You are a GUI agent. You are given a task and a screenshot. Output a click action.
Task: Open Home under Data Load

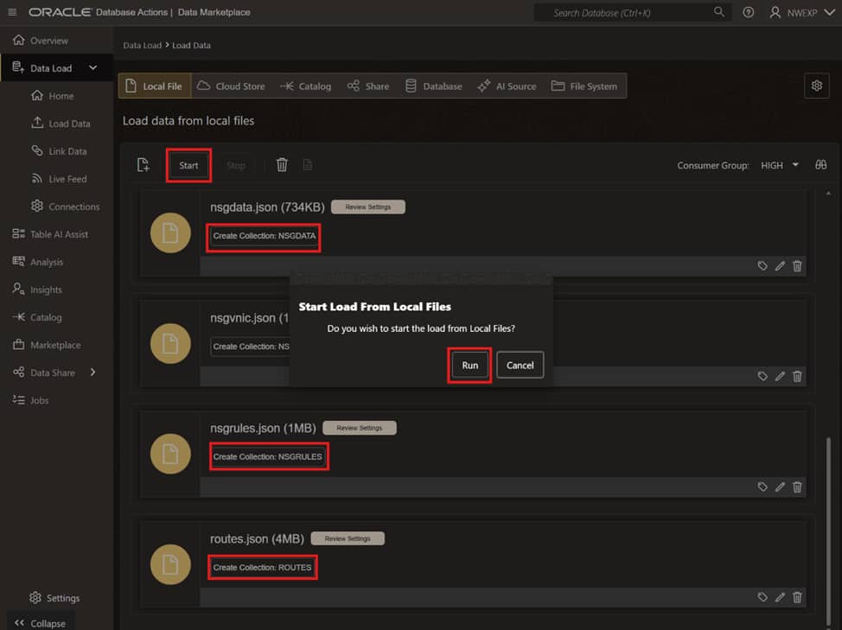click(x=53, y=96)
